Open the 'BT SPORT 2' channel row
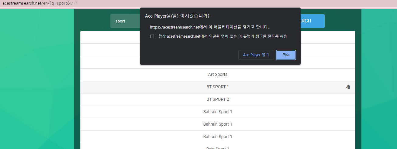This screenshot has width=397, height=149. coord(218,99)
